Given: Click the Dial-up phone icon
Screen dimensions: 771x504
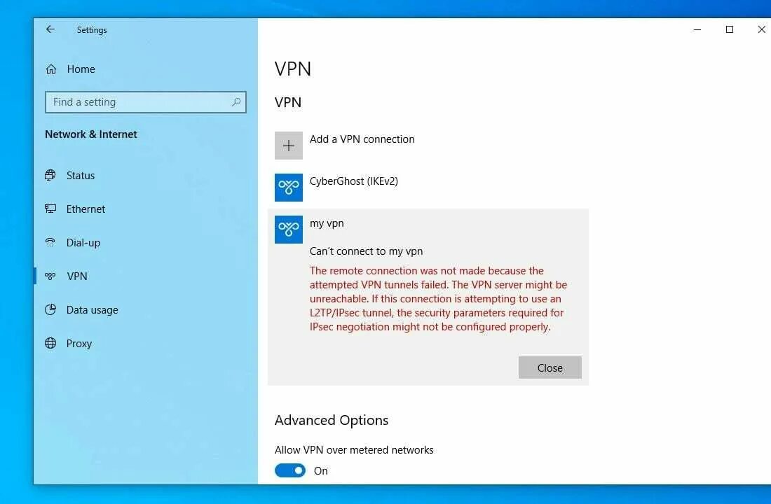Looking at the screenshot, I should 50,242.
